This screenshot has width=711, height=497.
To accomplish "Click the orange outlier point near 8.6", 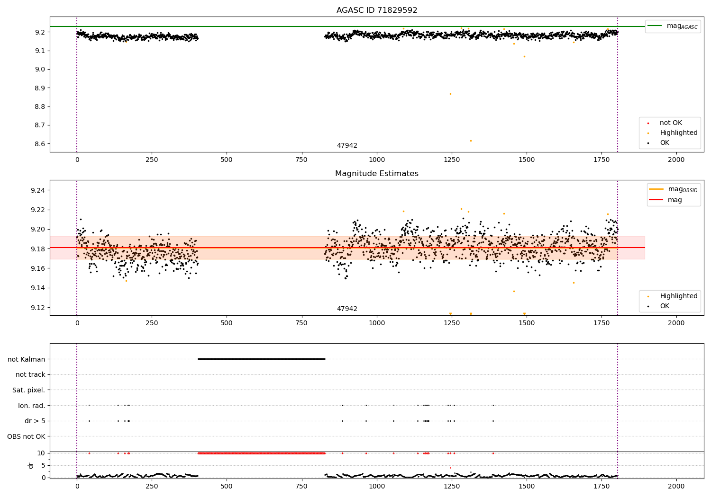I will click(471, 141).
